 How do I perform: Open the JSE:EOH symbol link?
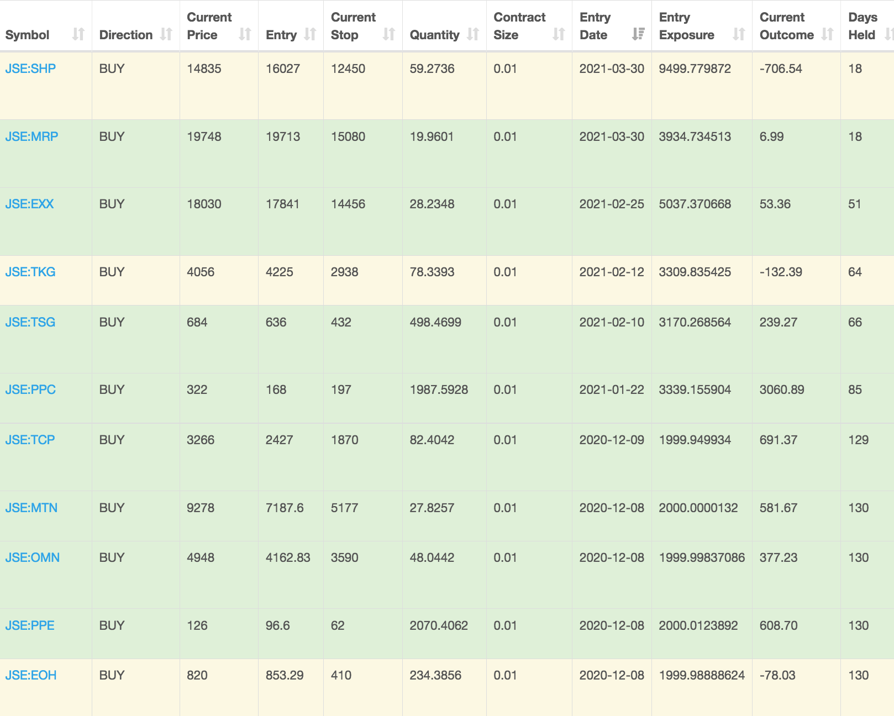point(31,675)
